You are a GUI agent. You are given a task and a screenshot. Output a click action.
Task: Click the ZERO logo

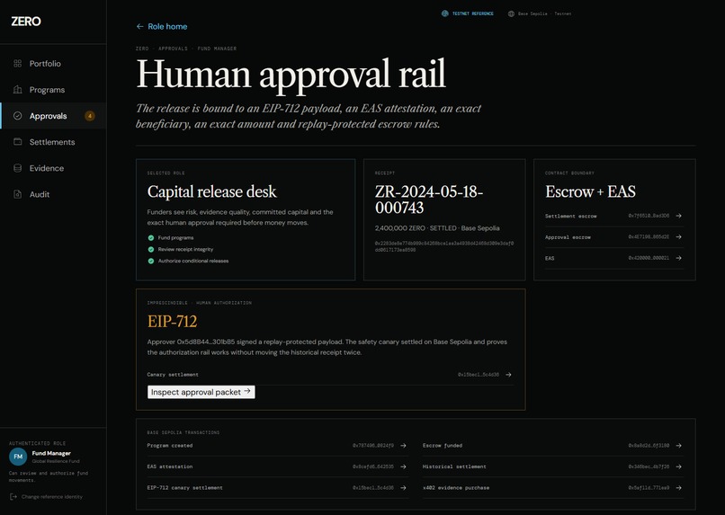pos(26,22)
